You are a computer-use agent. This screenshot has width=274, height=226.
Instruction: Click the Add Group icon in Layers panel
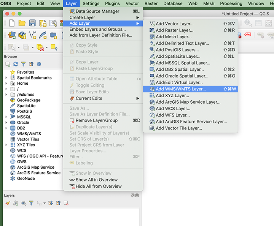coord(16,203)
